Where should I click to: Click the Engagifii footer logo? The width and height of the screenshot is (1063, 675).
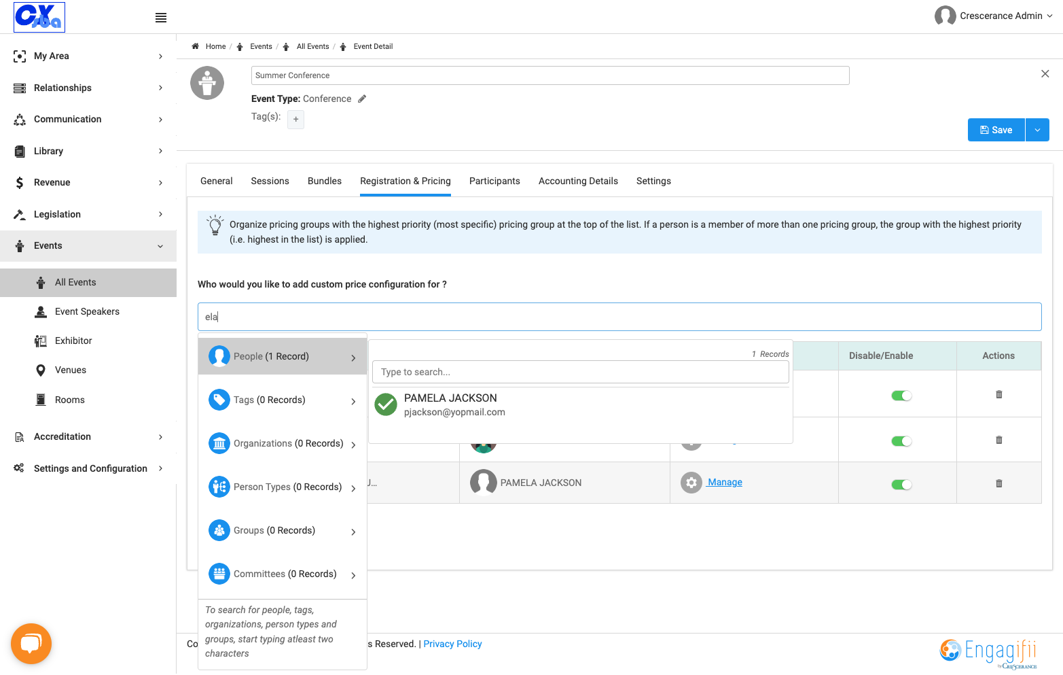coord(990,653)
